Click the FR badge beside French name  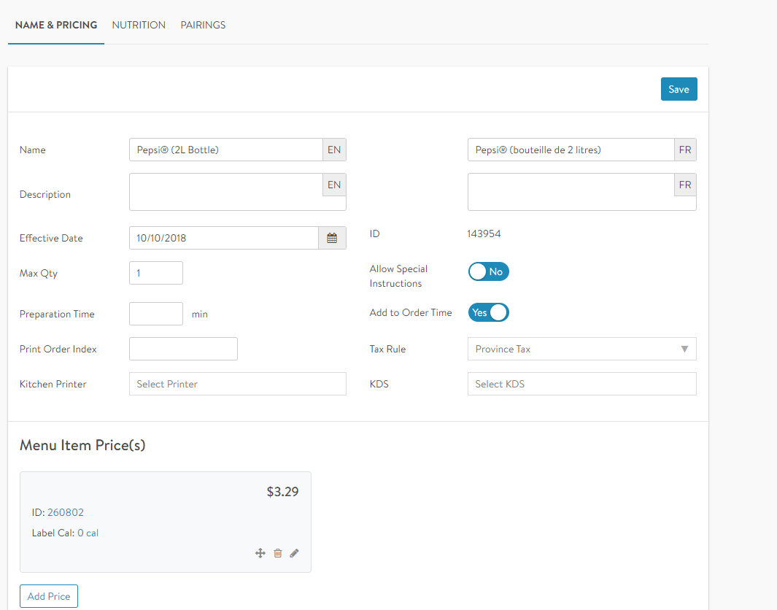pyautogui.click(x=685, y=150)
